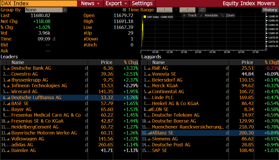
Task: Click mini chart icon for Continental AG
Action: [x=149, y=92]
